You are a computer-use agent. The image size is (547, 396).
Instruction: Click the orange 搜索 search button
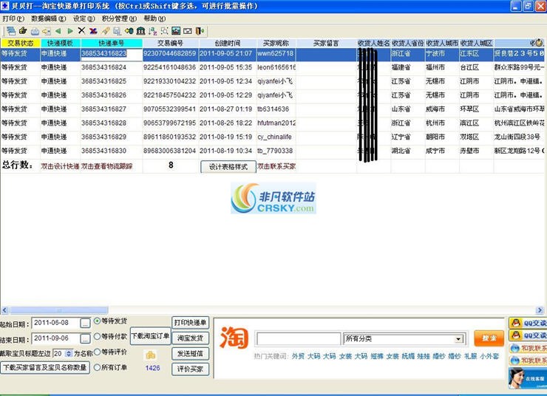pyautogui.click(x=489, y=338)
